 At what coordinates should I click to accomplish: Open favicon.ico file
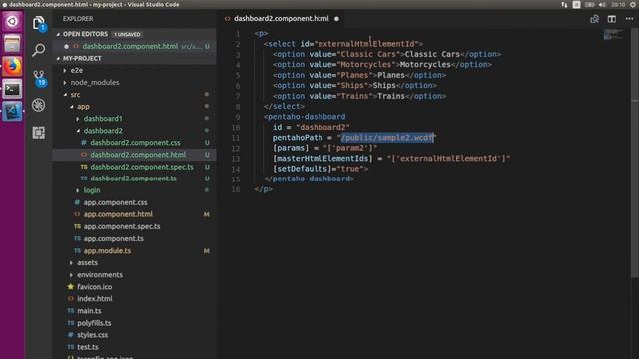94,287
